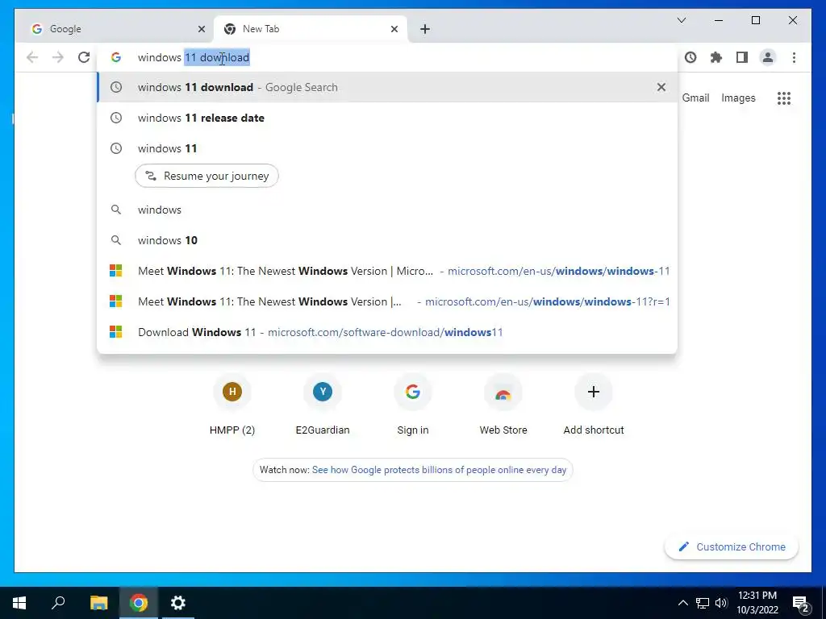Open the Download Windows 11 microsoft.com suggestion

pos(387,332)
